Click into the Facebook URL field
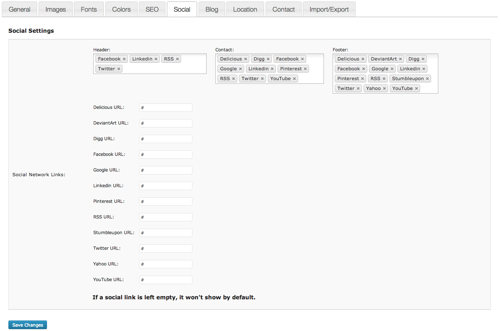Screen dimensions: 501x331 (x=166, y=154)
